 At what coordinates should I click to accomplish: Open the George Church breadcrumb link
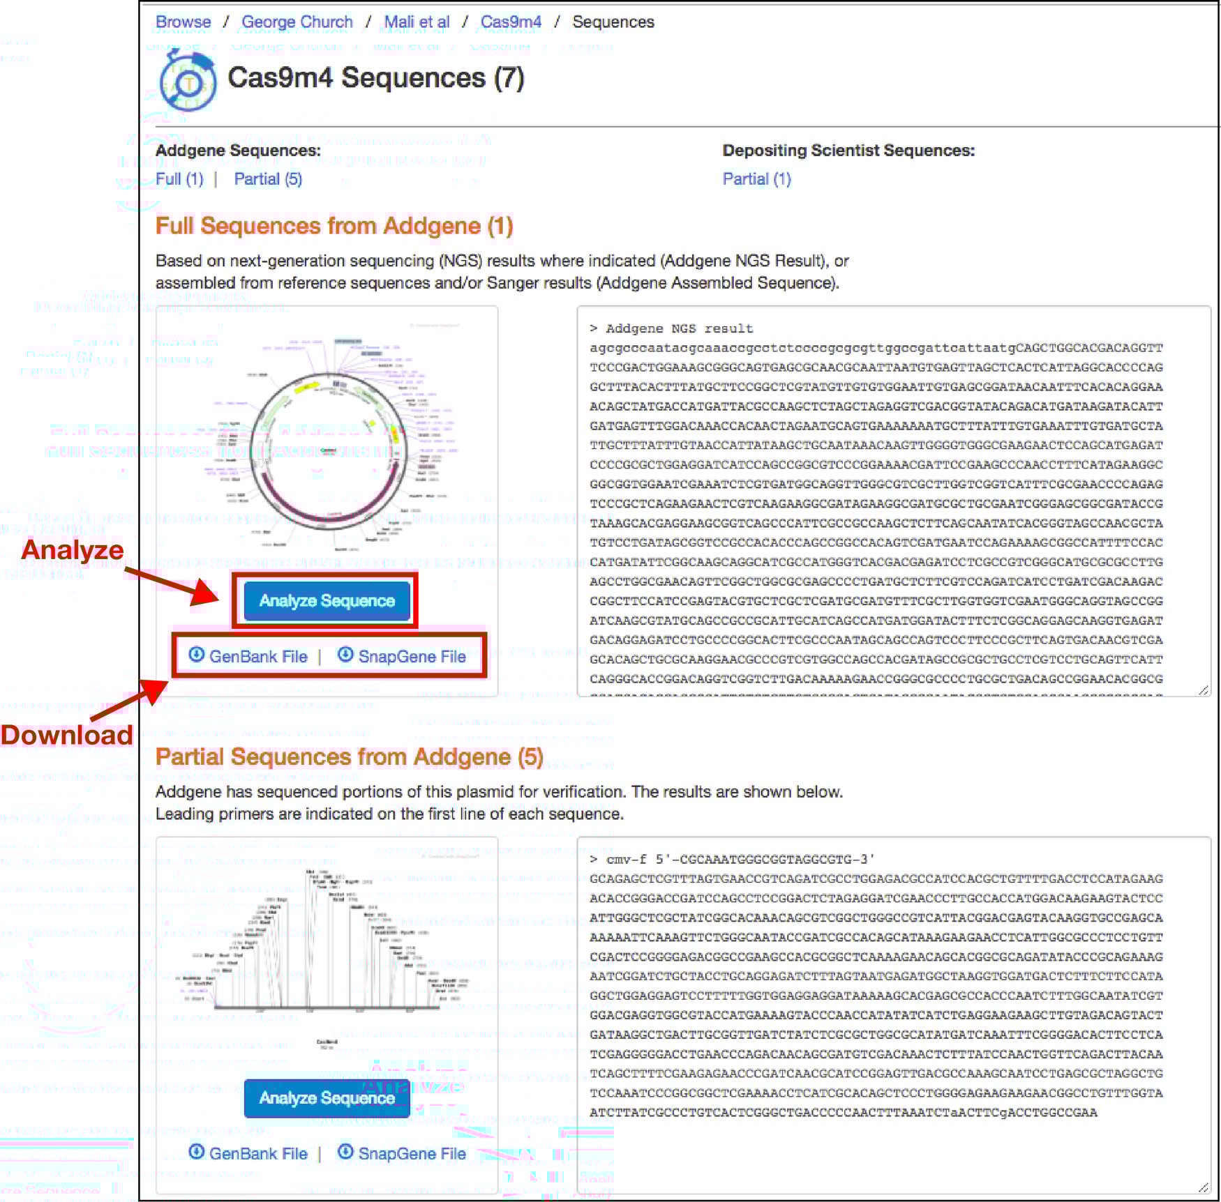(x=297, y=22)
